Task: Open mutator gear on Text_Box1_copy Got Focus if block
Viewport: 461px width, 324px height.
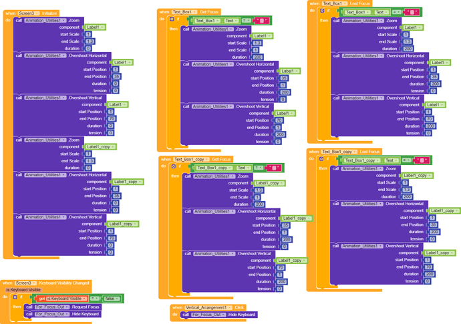Action: click(174, 166)
